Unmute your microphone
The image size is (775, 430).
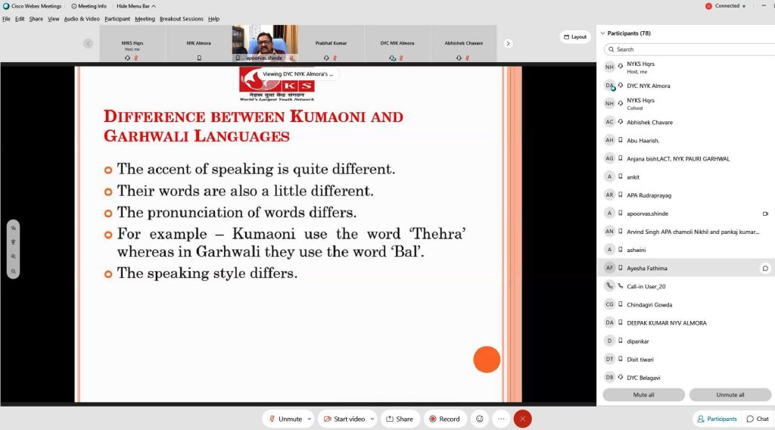[285, 419]
